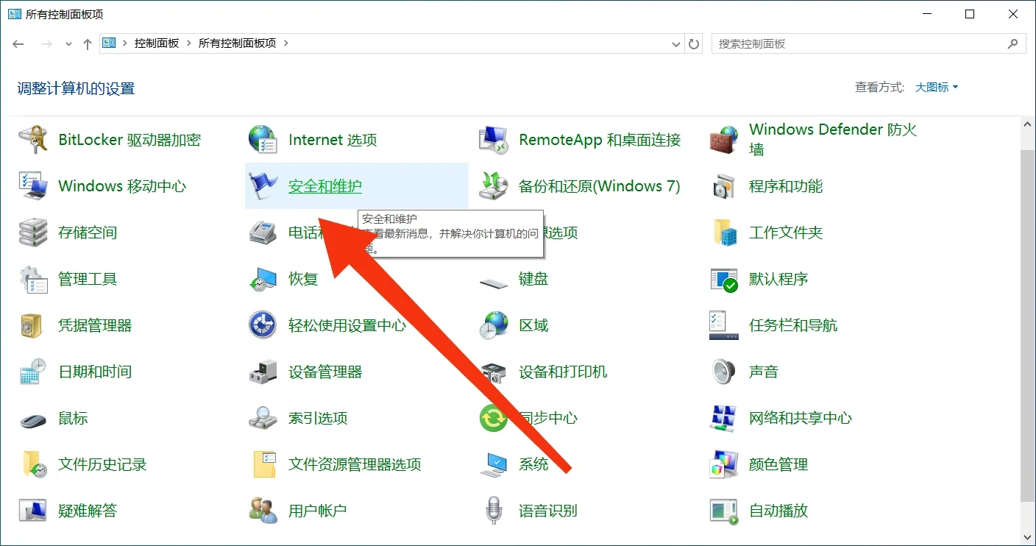Click the 恢复 recovery icon
This screenshot has width=1036, height=546.
coord(263,279)
